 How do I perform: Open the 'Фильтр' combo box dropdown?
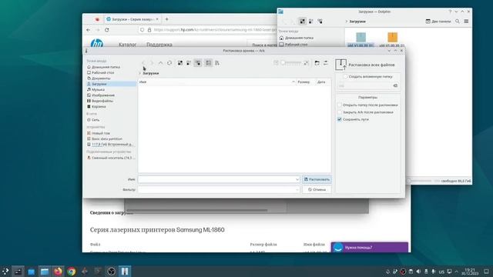pos(297,190)
